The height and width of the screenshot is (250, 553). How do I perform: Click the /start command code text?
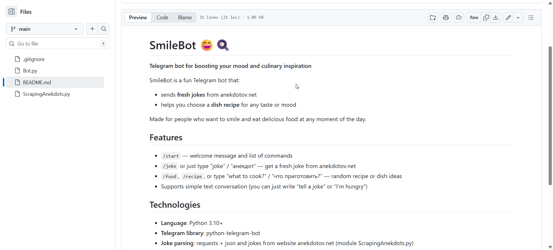pyautogui.click(x=171, y=156)
